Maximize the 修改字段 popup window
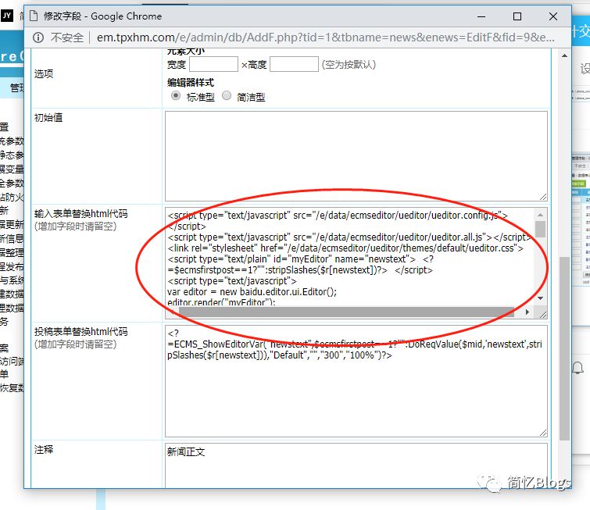 pyautogui.click(x=517, y=16)
